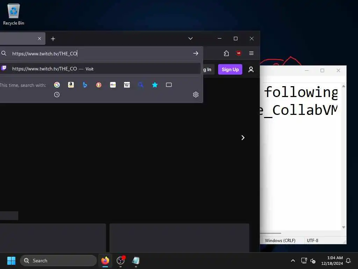Click the Notepad text area
Image resolution: width=358 pixels, height=269 pixels.
click(300, 157)
